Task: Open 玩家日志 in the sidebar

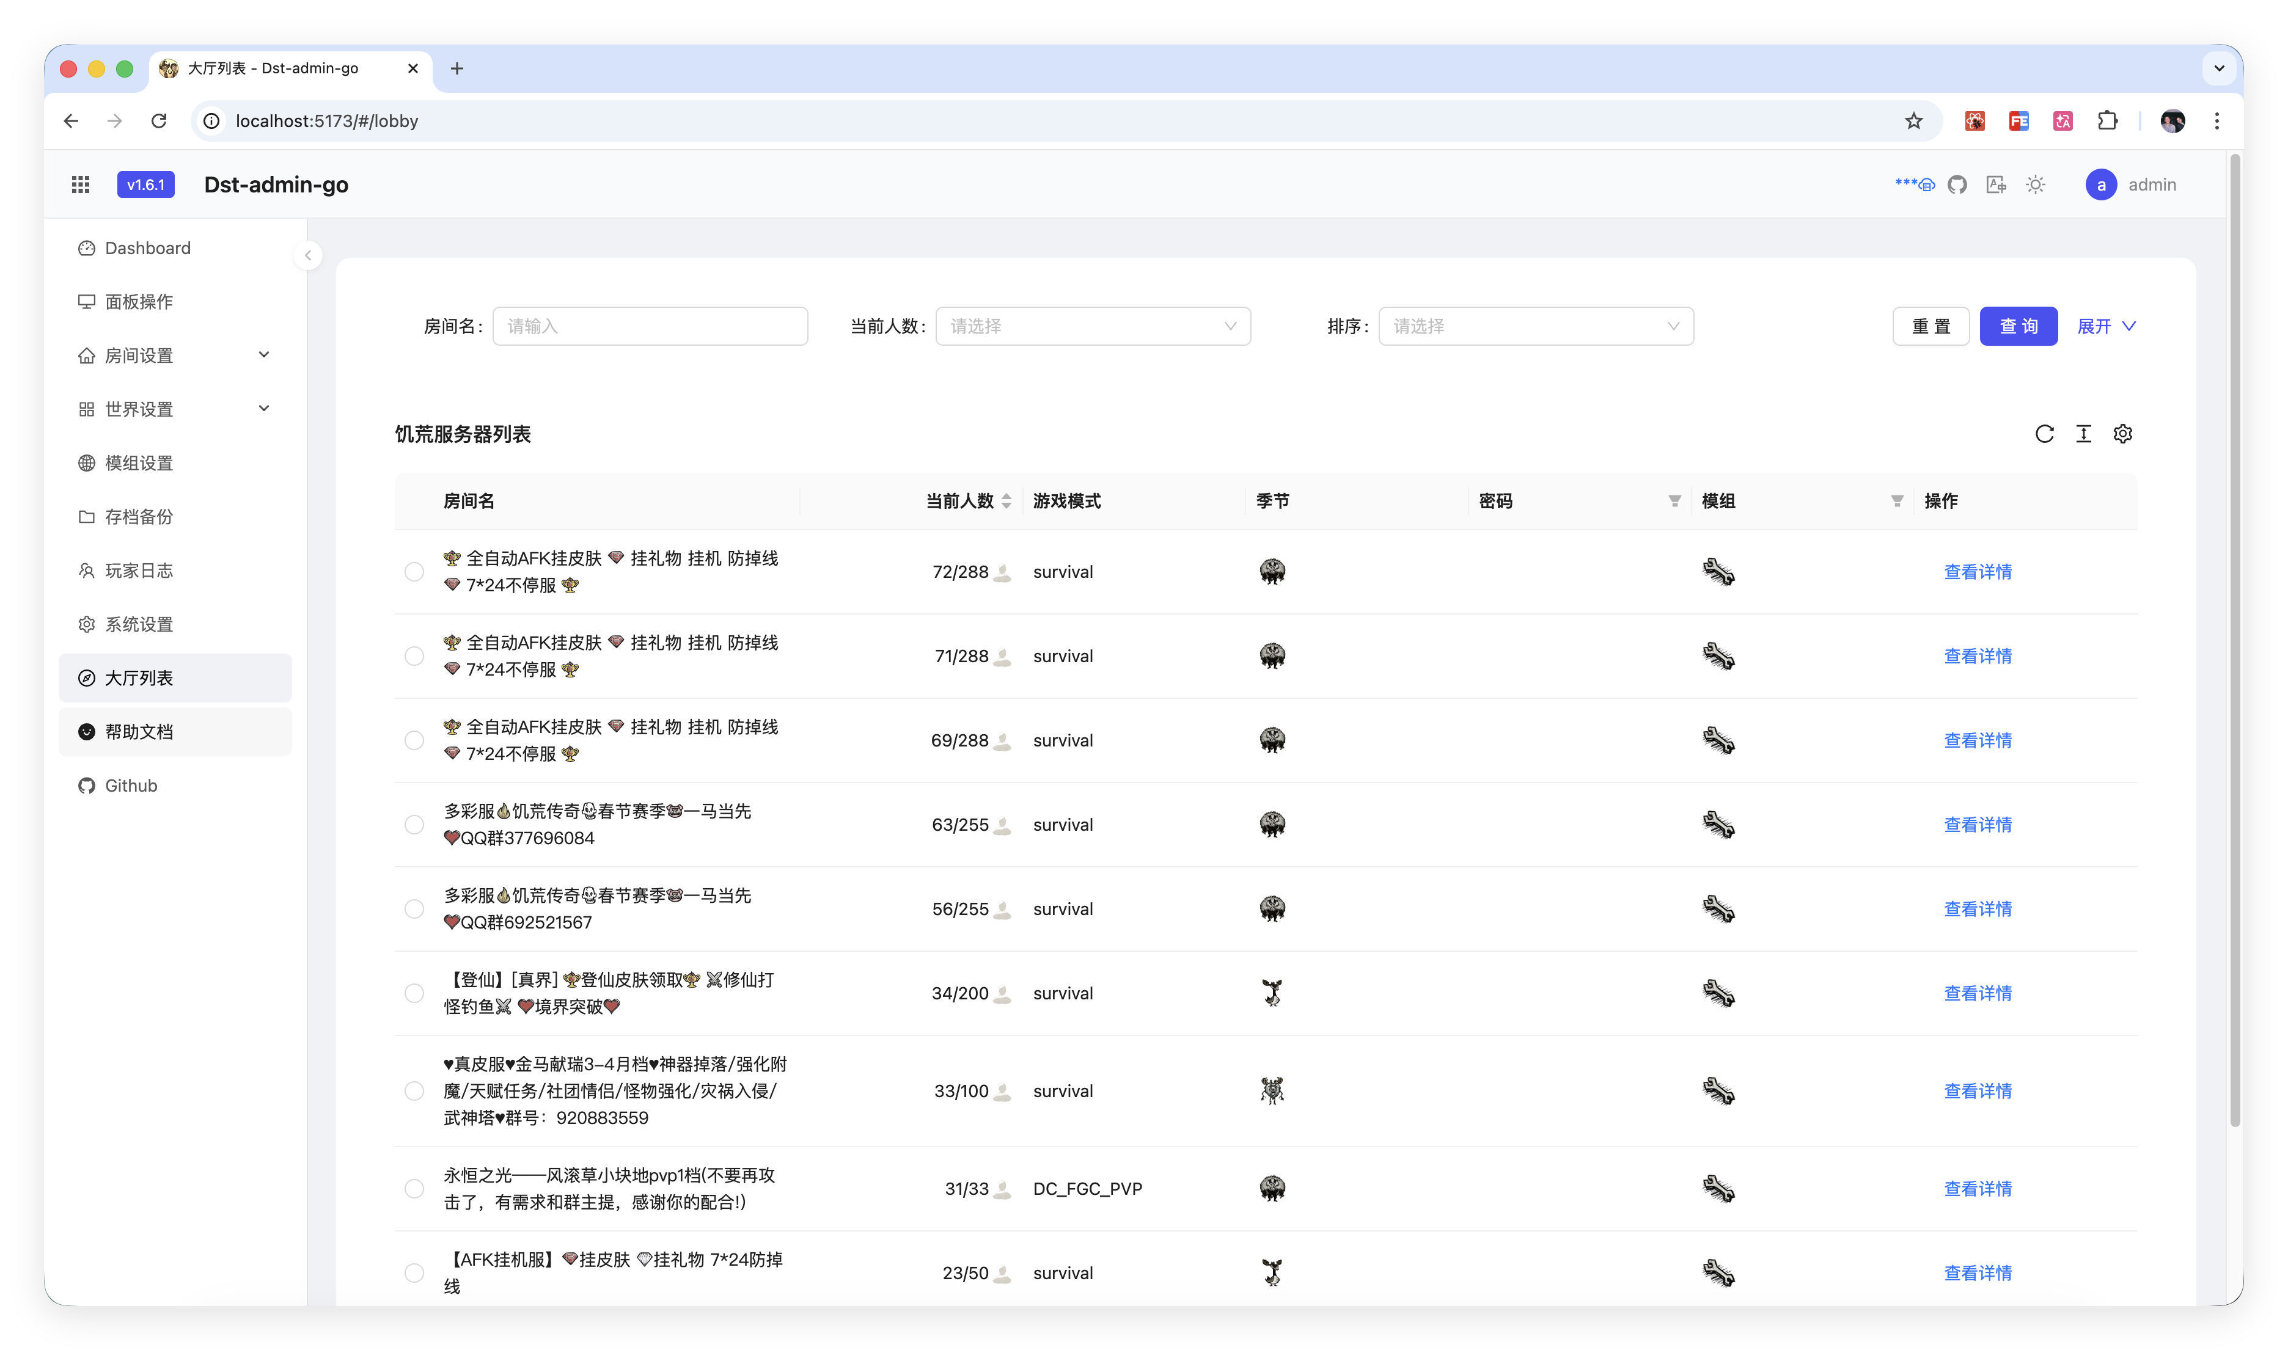Action: pos(175,571)
